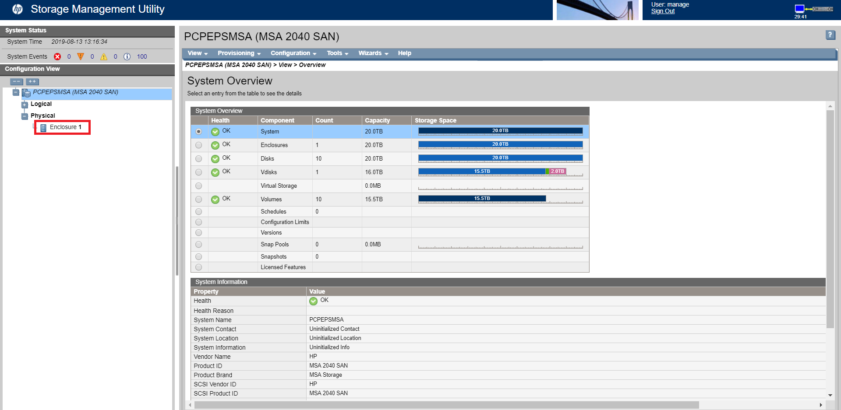Click the Configuration Limits component cell
The width and height of the screenshot is (841, 410).
(x=285, y=222)
